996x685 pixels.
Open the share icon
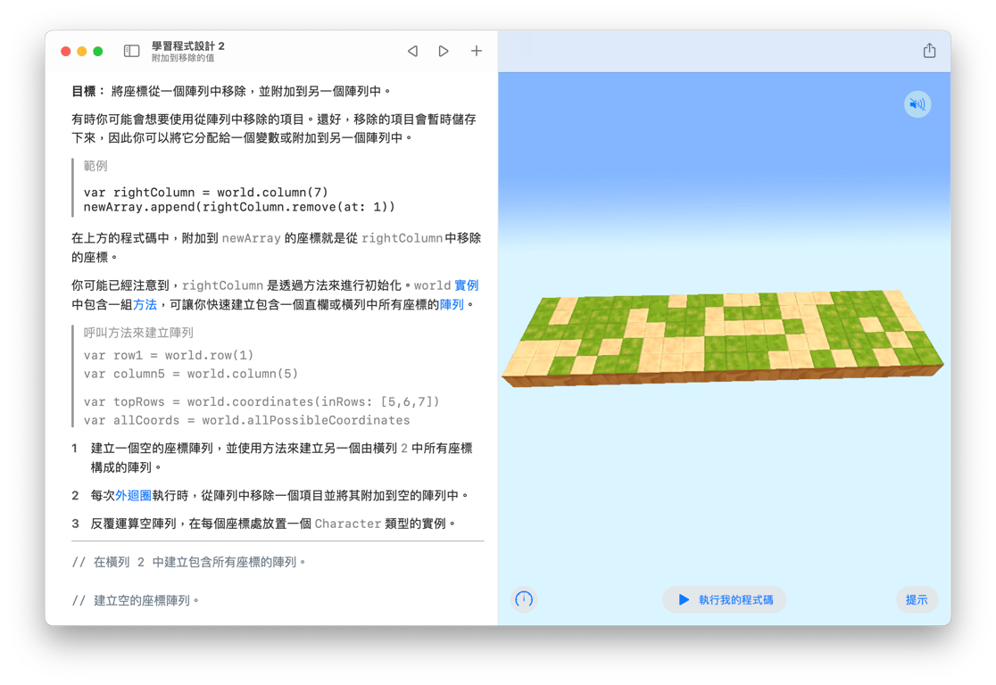pos(929,50)
